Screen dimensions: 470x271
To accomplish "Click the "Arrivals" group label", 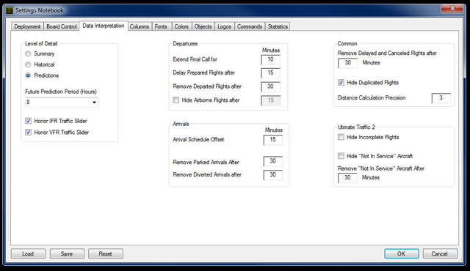I will [x=181, y=124].
